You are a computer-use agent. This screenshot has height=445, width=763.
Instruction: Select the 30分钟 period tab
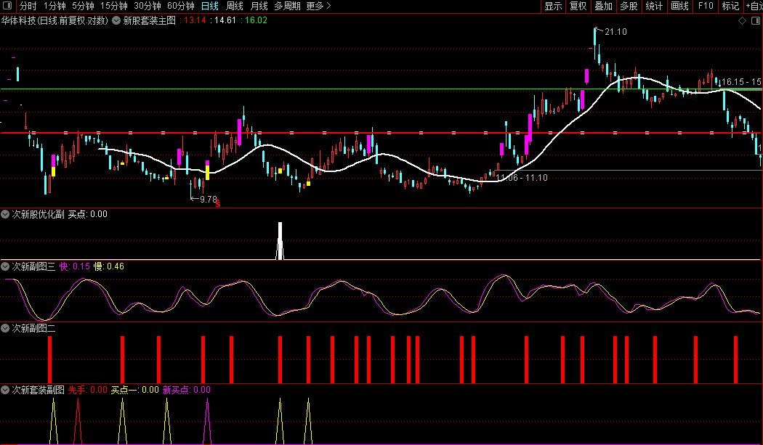click(x=148, y=6)
